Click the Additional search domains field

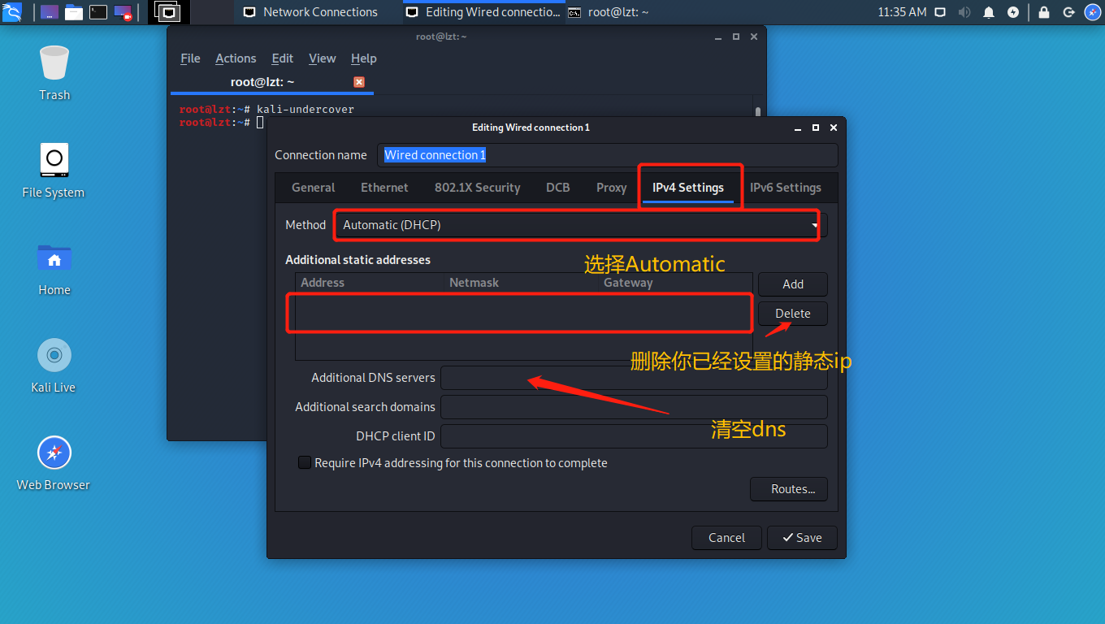634,407
